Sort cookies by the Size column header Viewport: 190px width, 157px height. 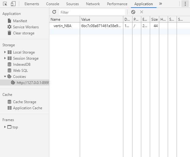click(x=154, y=19)
